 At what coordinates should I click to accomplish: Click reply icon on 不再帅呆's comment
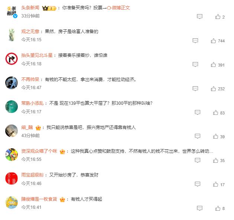(195, 88)
